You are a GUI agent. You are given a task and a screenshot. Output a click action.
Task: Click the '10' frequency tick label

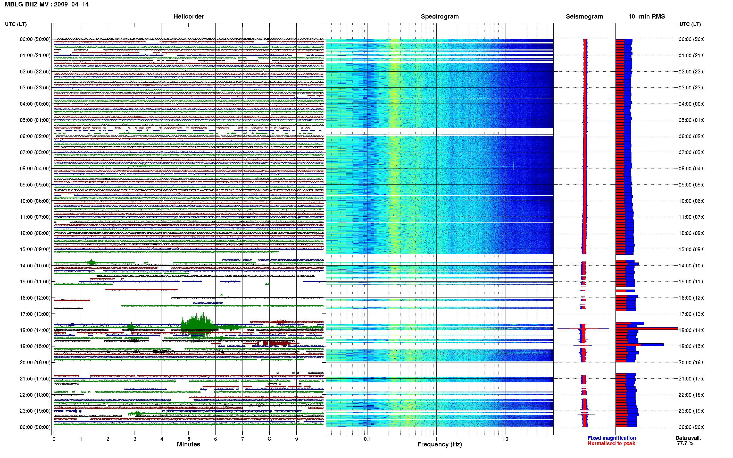coord(505,439)
